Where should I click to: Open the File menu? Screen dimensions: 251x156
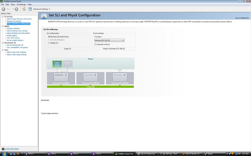point(3,4)
